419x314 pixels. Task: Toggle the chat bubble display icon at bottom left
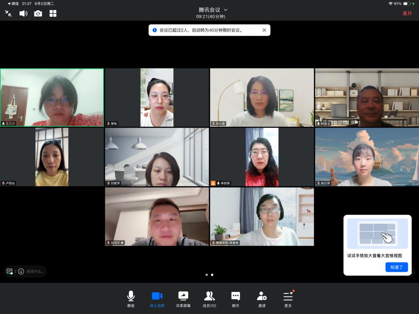pyautogui.click(x=10, y=271)
